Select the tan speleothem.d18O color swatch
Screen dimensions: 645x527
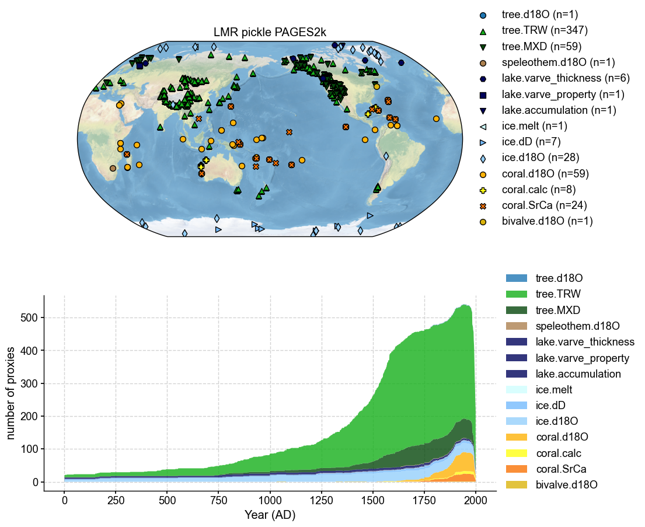click(x=516, y=326)
